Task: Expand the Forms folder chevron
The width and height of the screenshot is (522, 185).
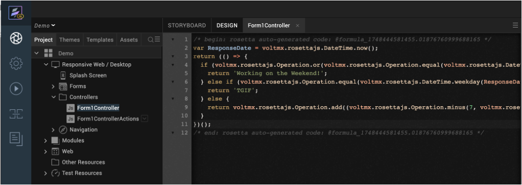Action: 53,86
